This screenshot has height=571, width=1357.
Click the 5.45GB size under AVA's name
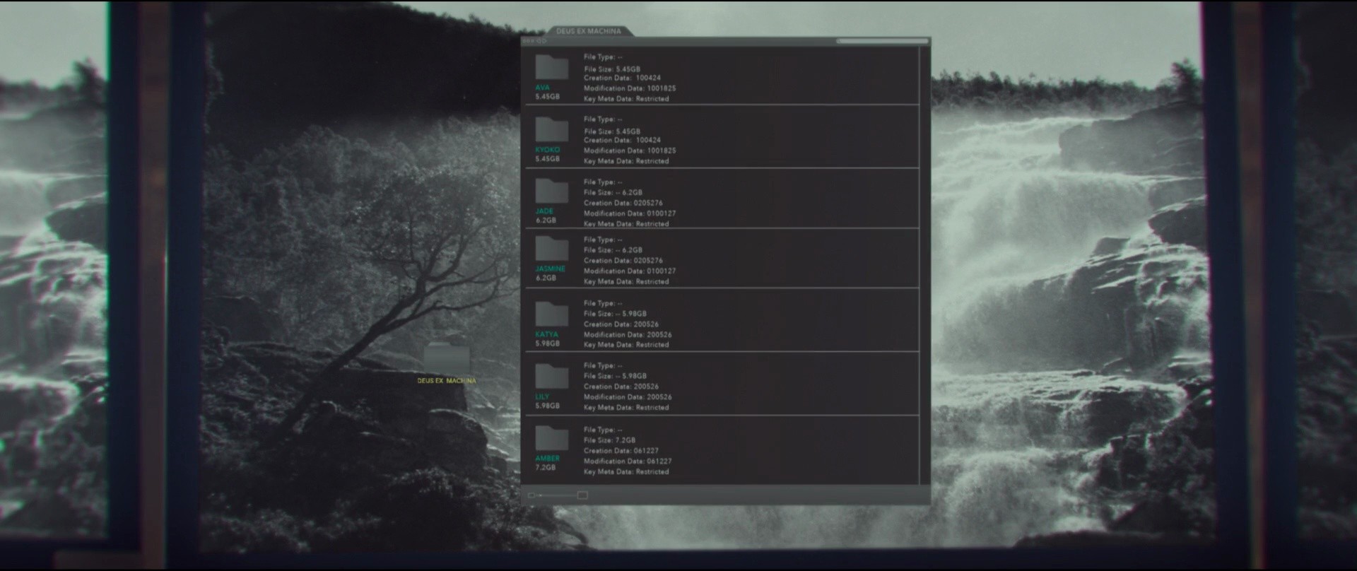click(x=547, y=97)
